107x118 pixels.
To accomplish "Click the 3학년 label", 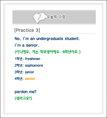I will tap(19, 72).
